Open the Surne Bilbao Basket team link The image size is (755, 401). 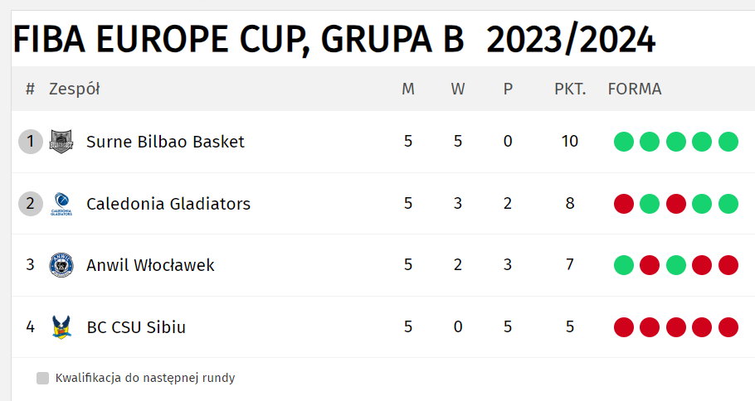click(165, 142)
